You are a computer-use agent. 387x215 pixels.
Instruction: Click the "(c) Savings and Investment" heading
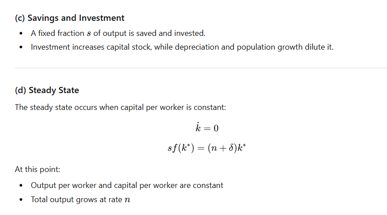[x=69, y=18]
